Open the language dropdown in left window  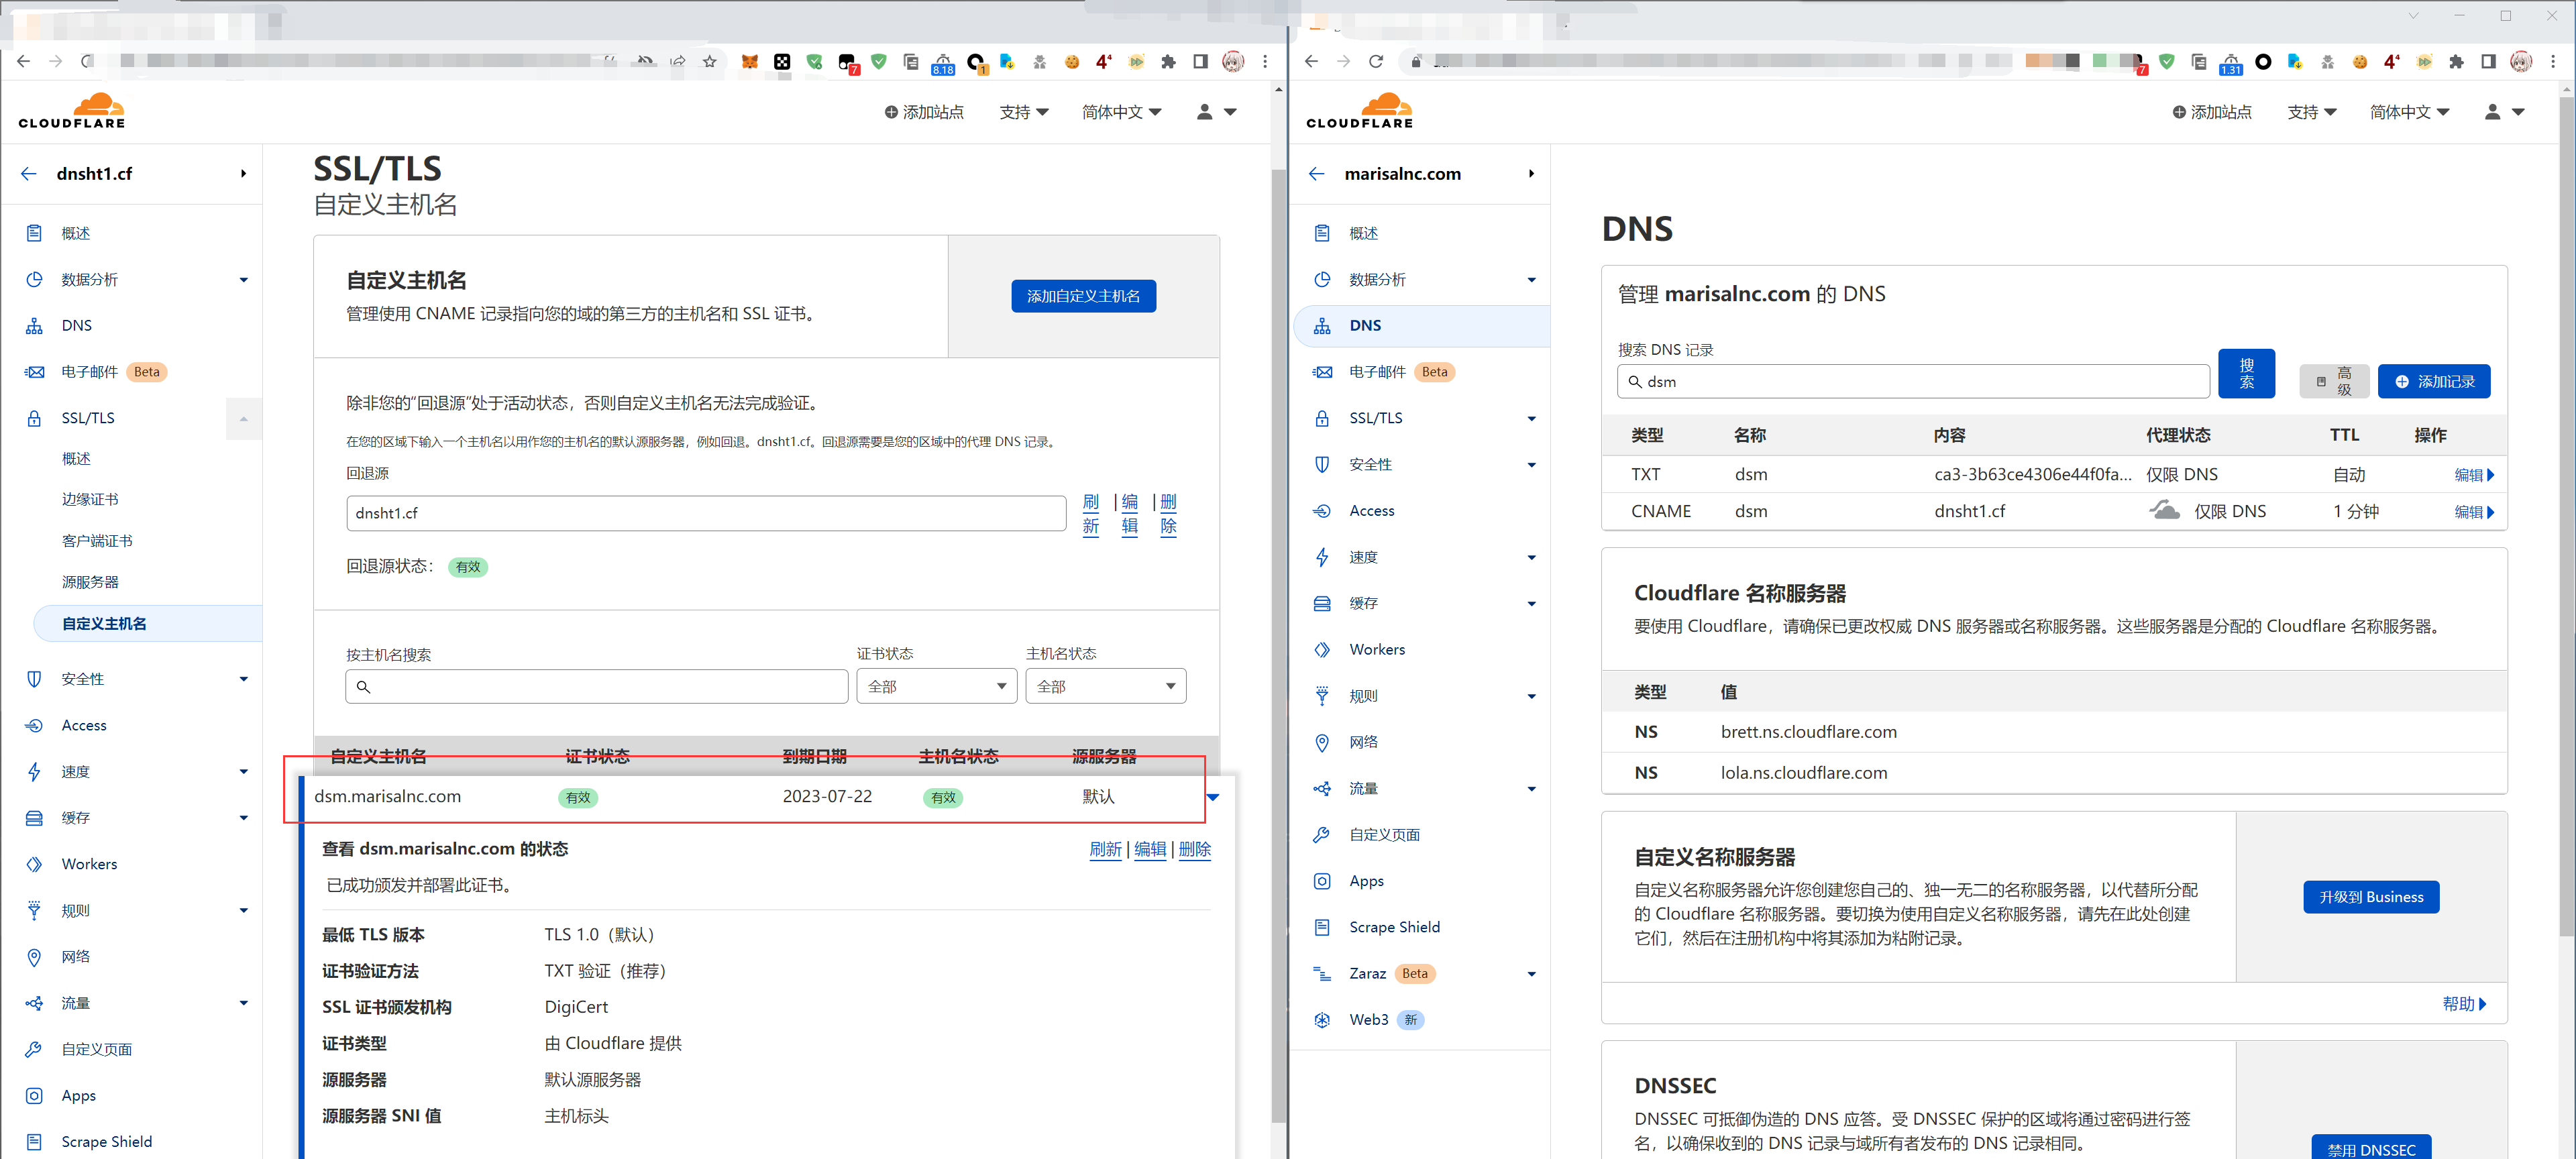point(1121,112)
